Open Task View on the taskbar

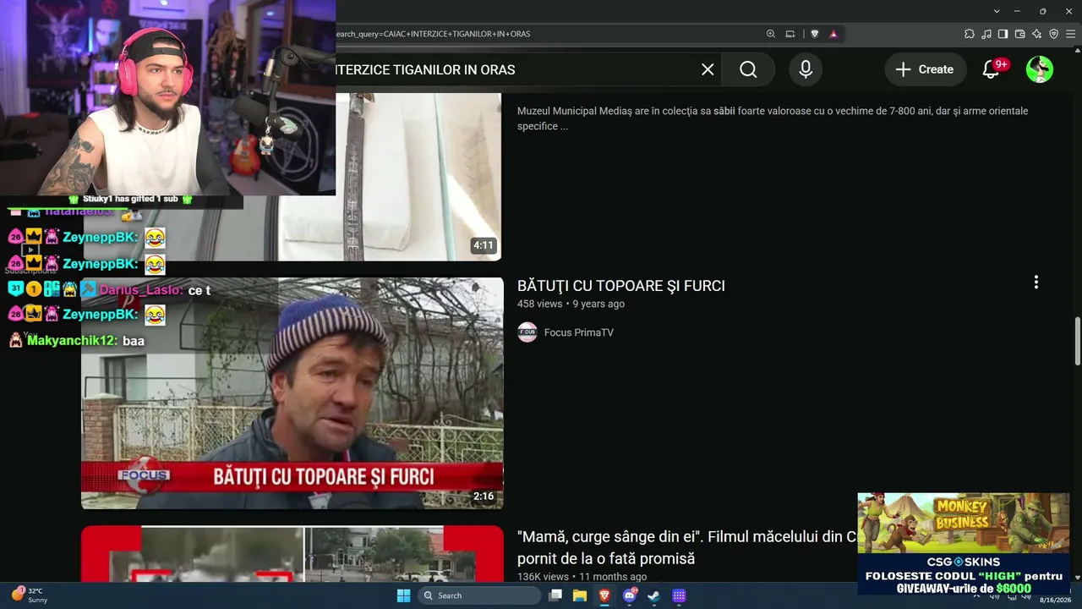point(555,595)
